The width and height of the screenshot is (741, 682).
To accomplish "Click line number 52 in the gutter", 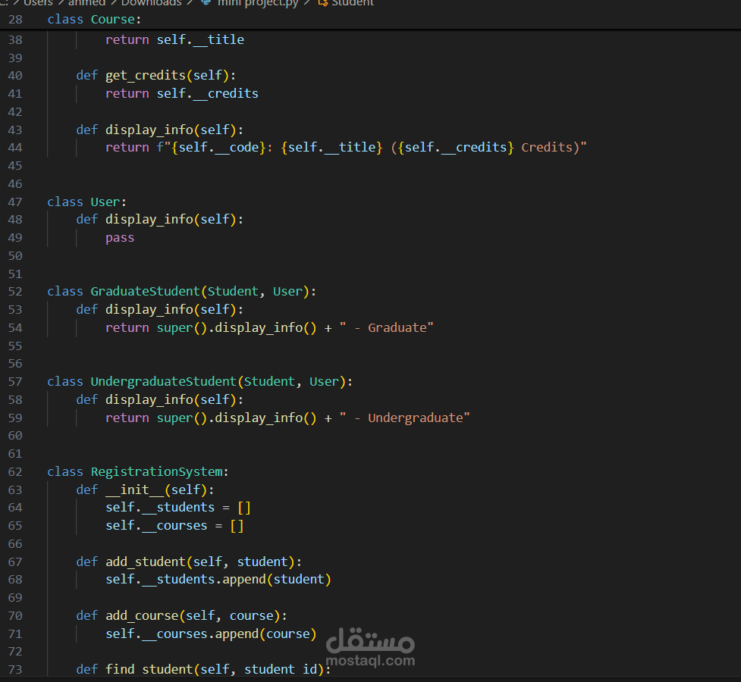I will click(x=15, y=292).
